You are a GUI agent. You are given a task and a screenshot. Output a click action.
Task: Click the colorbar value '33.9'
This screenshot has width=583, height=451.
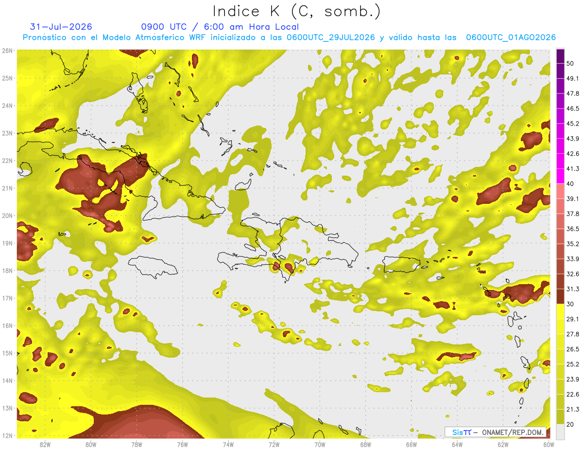573,259
